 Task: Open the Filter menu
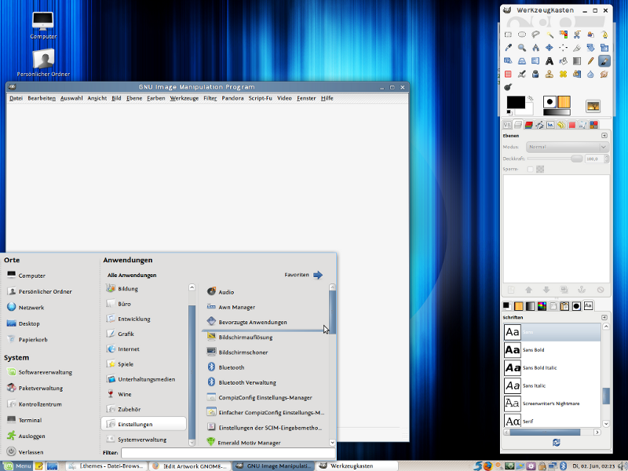[210, 98]
